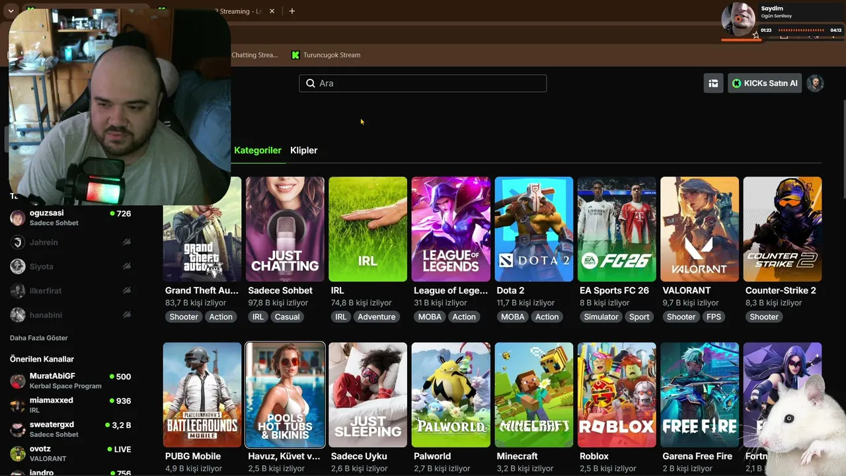
Task: Open the Roblox category cover
Action: tap(617, 395)
